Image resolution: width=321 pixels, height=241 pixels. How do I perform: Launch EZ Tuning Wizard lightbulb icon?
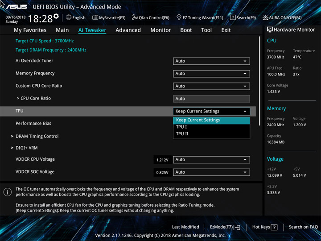(x=179, y=17)
